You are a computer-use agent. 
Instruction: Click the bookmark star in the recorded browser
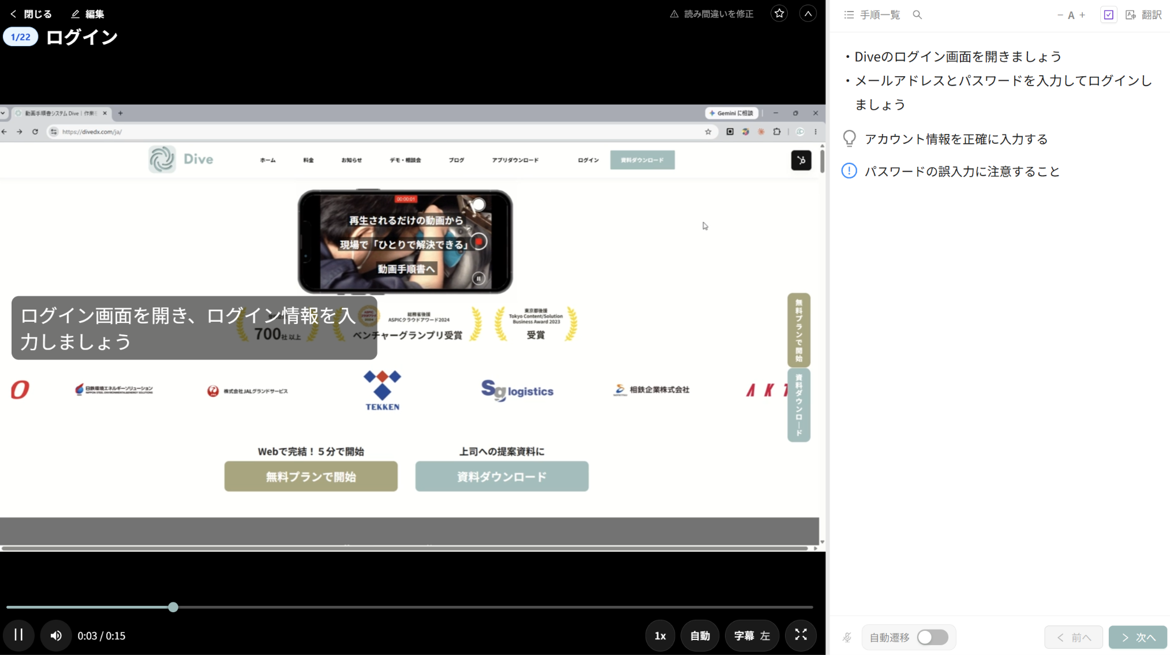pyautogui.click(x=708, y=132)
